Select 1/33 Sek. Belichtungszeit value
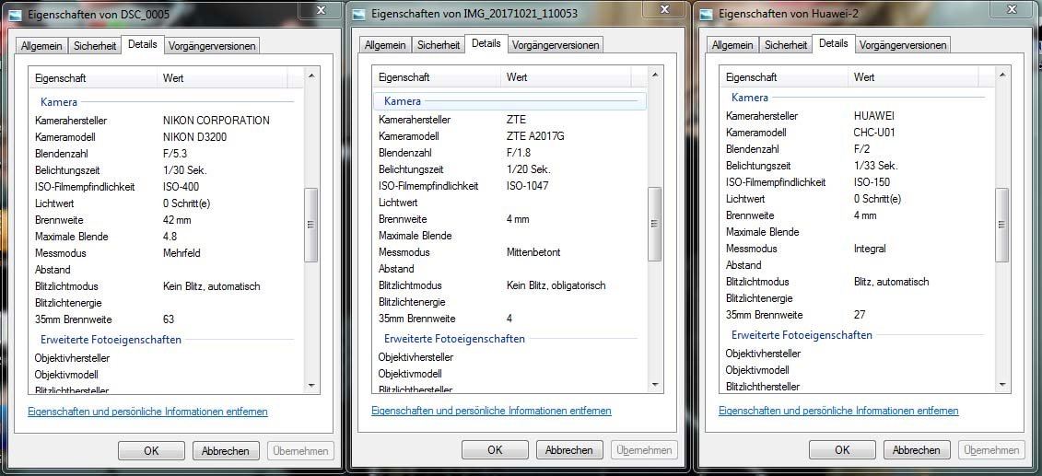Screen dimensions: 1042x476 [875, 166]
